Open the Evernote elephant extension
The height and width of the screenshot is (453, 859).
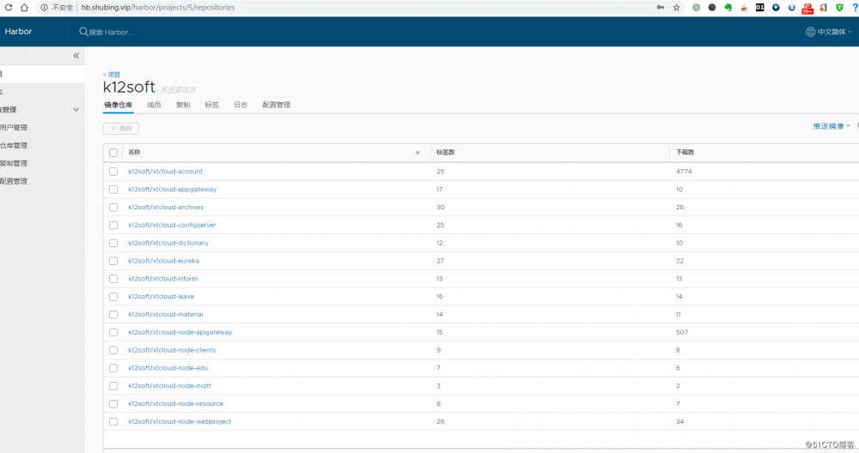coord(728,8)
